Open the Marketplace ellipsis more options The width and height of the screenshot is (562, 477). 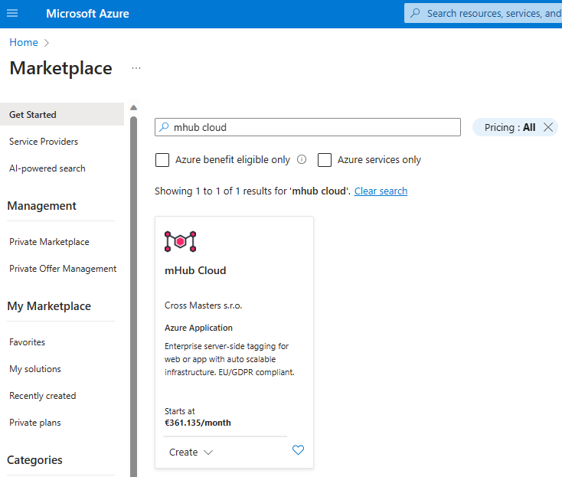point(136,68)
